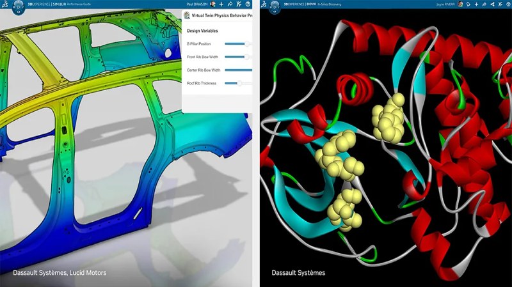Open the help icon in BIOVIA window
The height and width of the screenshot is (287, 512).
[508, 4]
